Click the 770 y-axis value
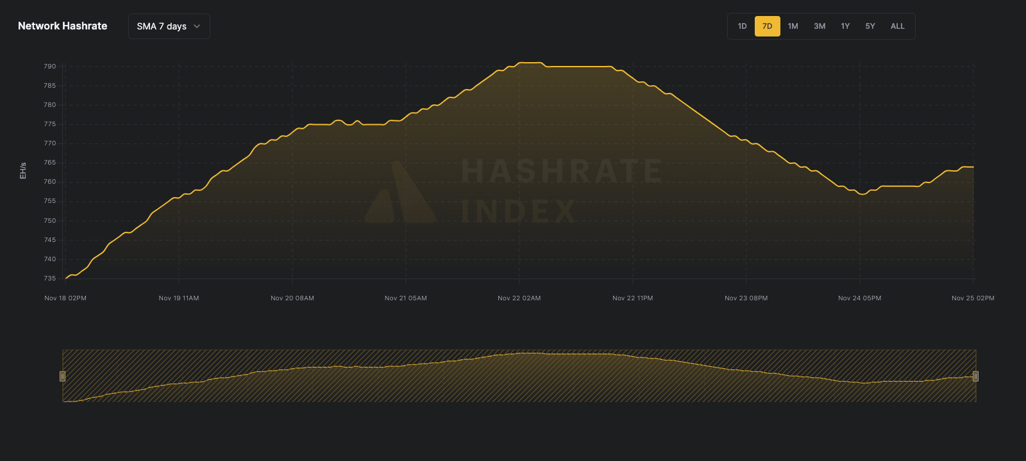 (x=50, y=143)
